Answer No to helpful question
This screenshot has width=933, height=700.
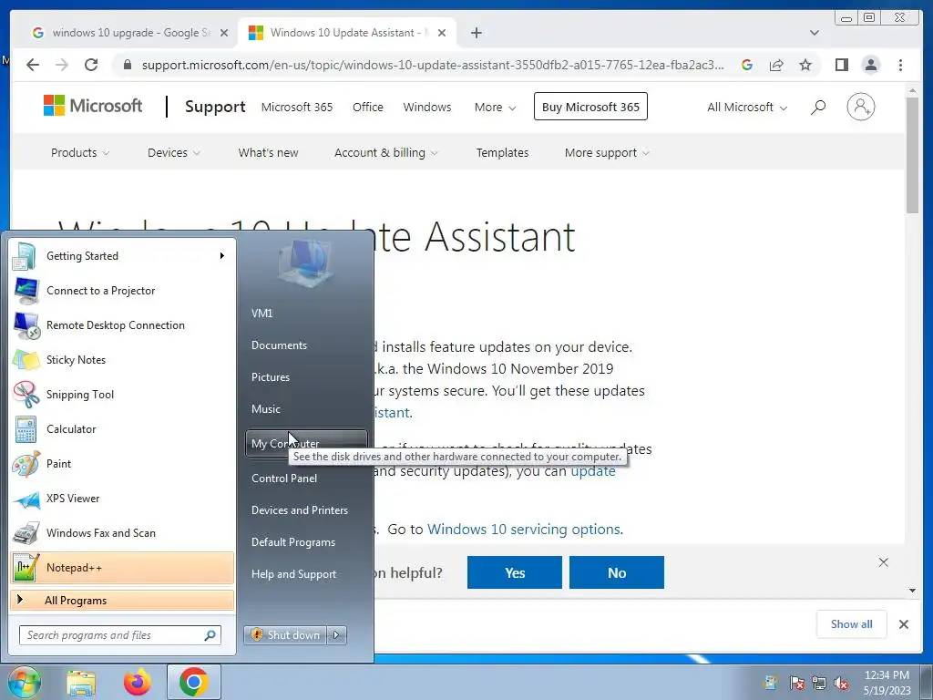coord(617,572)
